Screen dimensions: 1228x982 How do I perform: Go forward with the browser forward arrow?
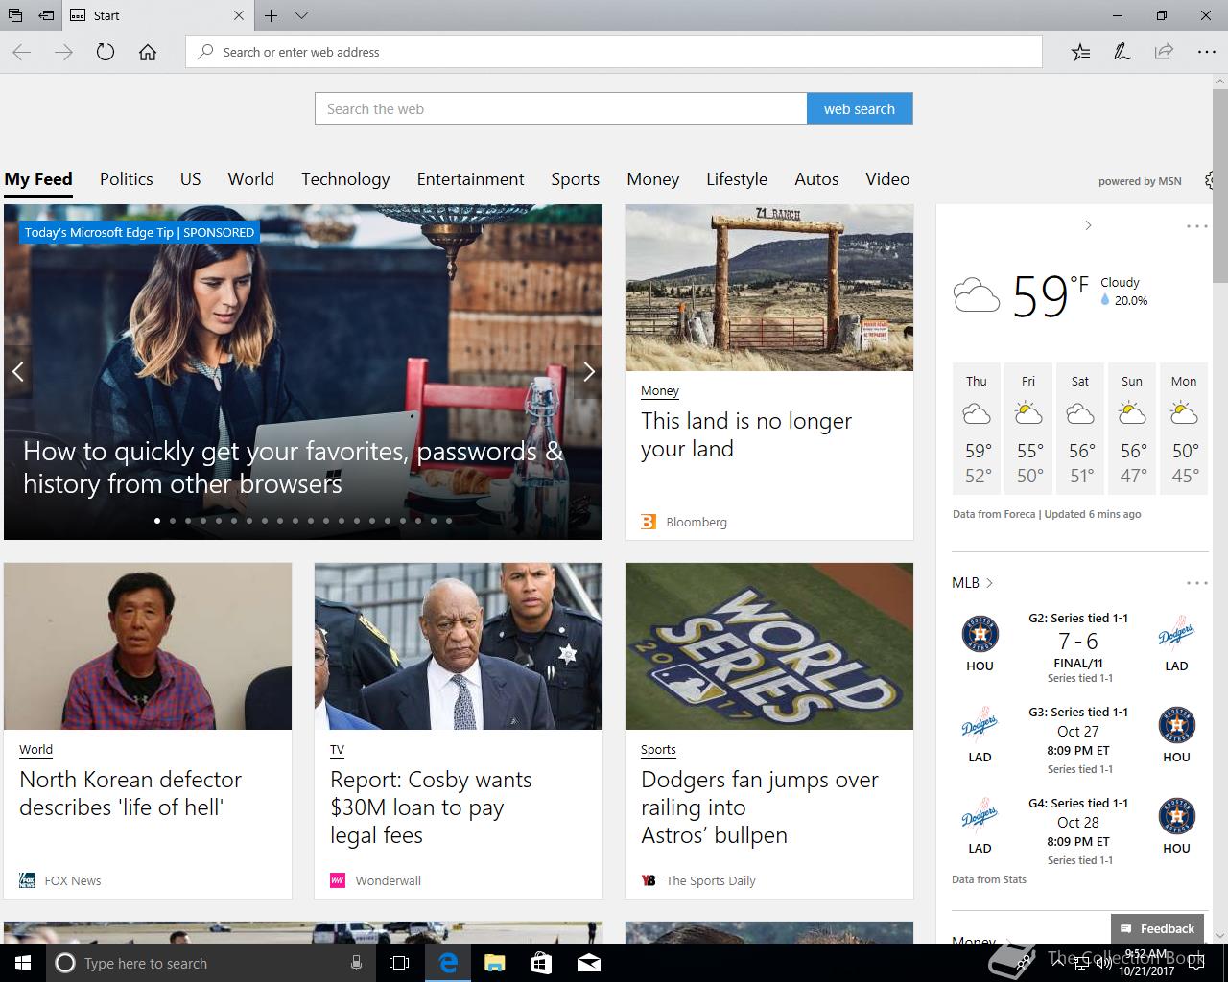coord(63,52)
